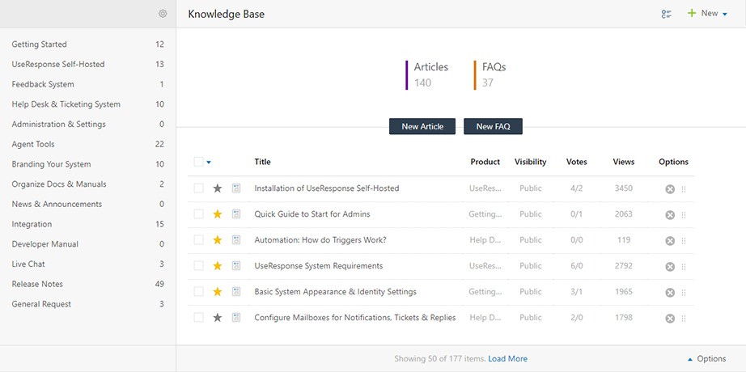The width and height of the screenshot is (746, 372).
Task: Open sidebar settings gear icon
Action: point(163,14)
